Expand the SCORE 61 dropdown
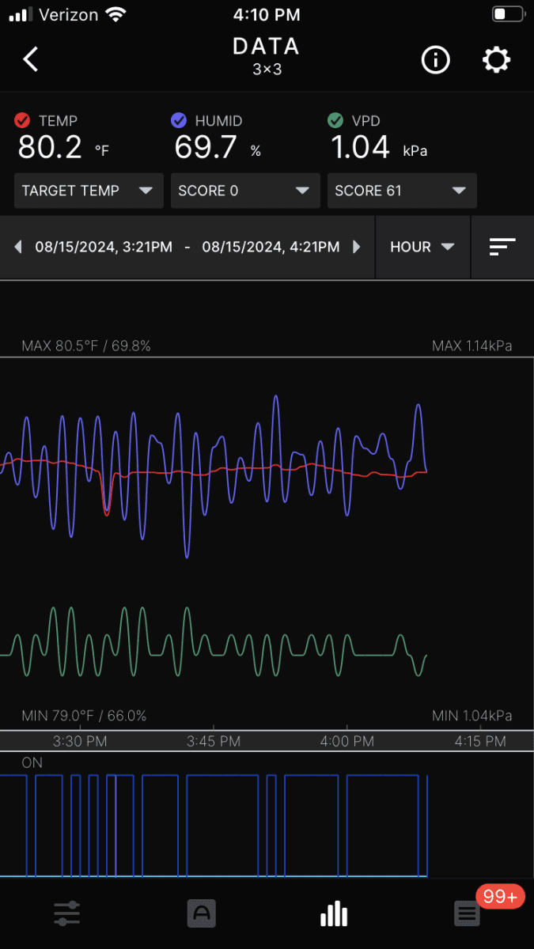The height and width of the screenshot is (949, 534). point(402,191)
